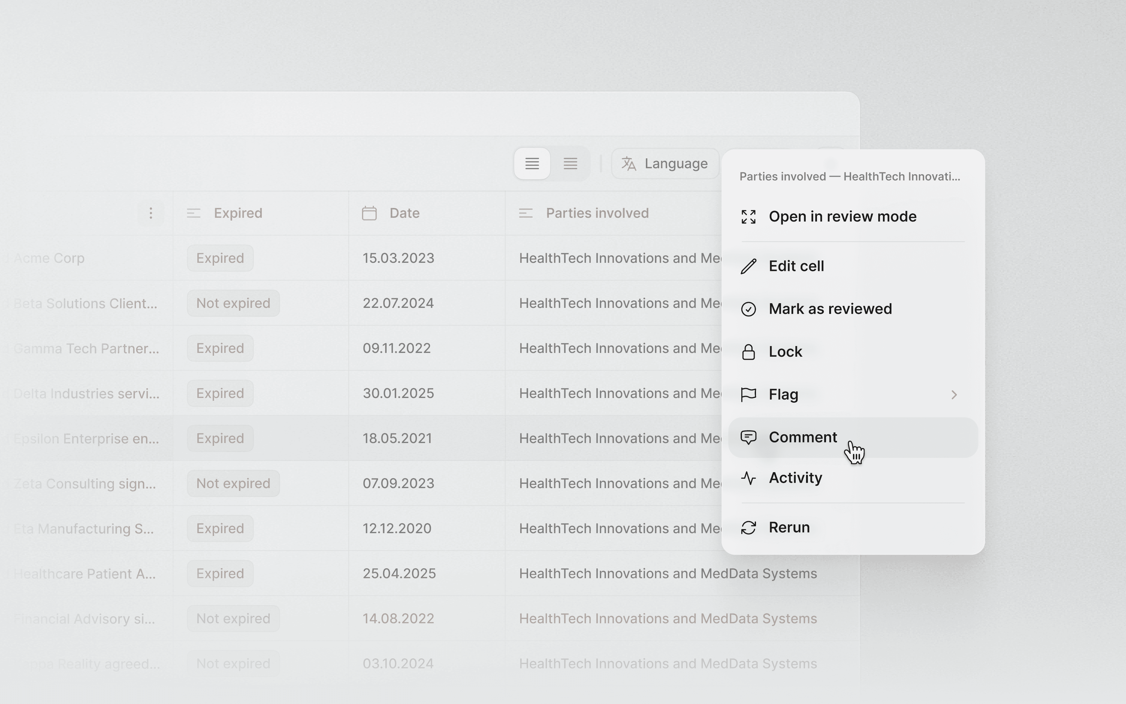
Task: Click the Expired column header
Action: tap(238, 213)
